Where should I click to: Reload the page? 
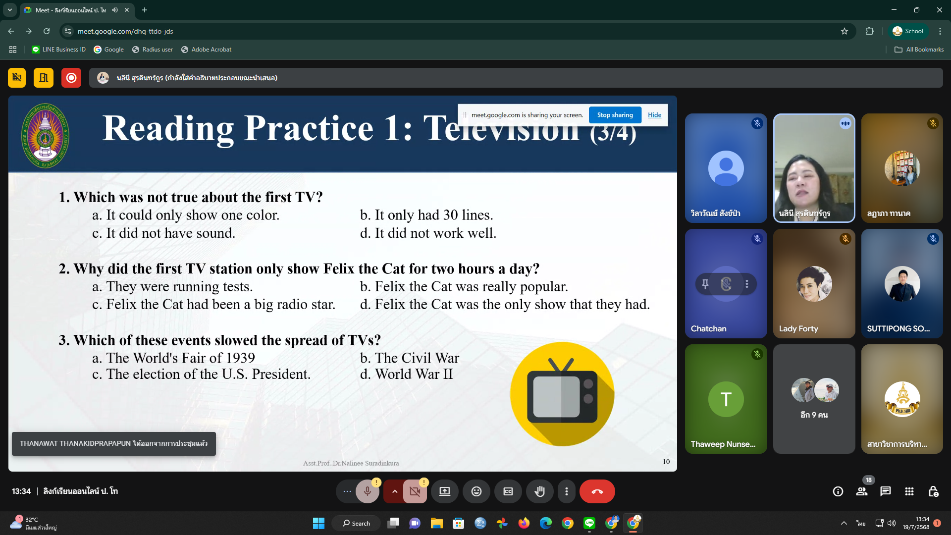[47, 31]
